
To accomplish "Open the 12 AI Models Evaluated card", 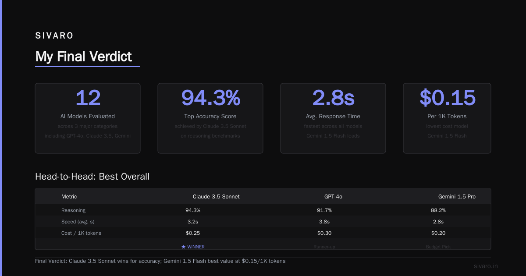I will [x=88, y=118].
